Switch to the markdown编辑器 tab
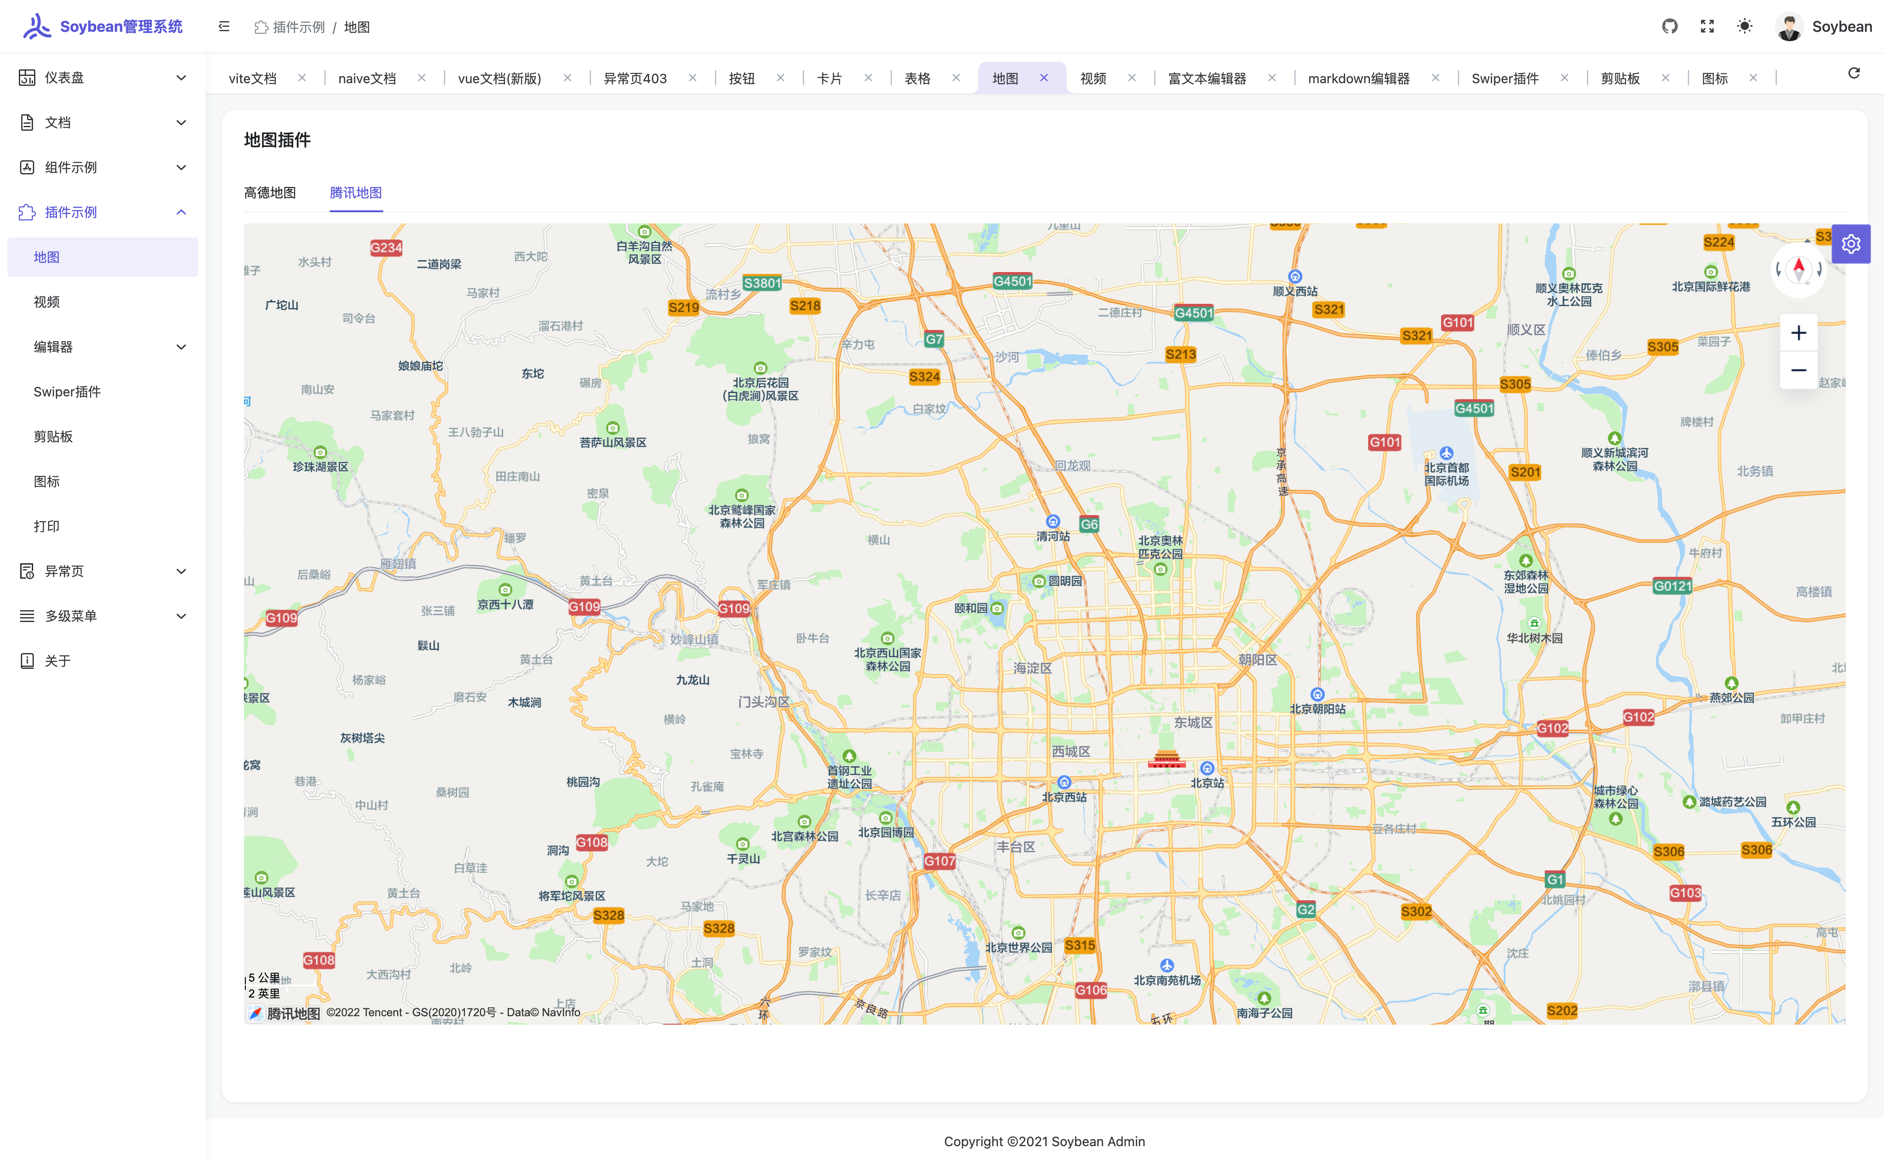This screenshot has width=1884, height=1163. (x=1358, y=79)
